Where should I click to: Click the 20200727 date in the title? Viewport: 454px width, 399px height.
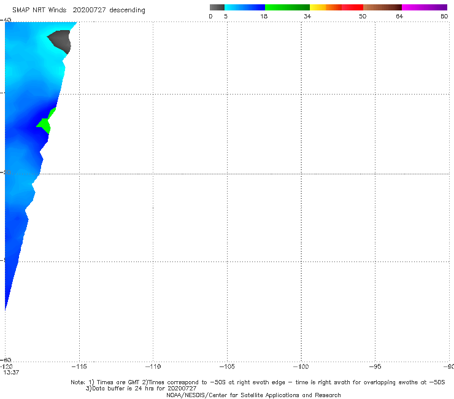tap(89, 10)
